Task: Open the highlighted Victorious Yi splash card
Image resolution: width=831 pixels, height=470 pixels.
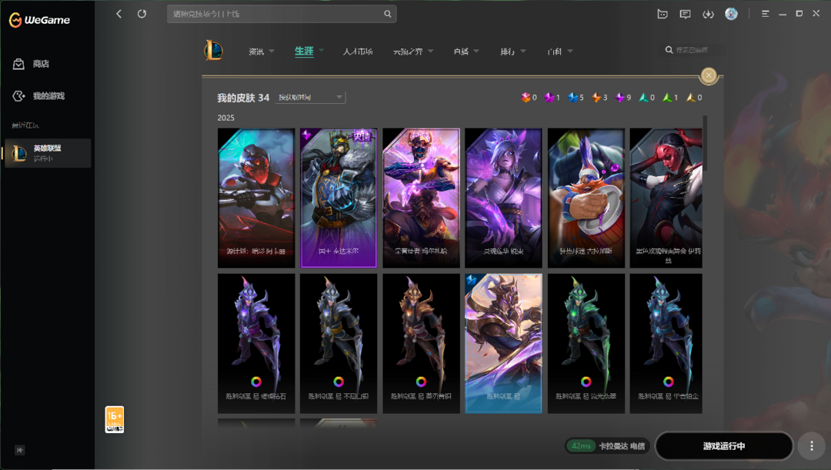Action: click(503, 343)
